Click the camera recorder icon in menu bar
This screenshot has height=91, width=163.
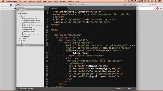(x=129, y=1)
